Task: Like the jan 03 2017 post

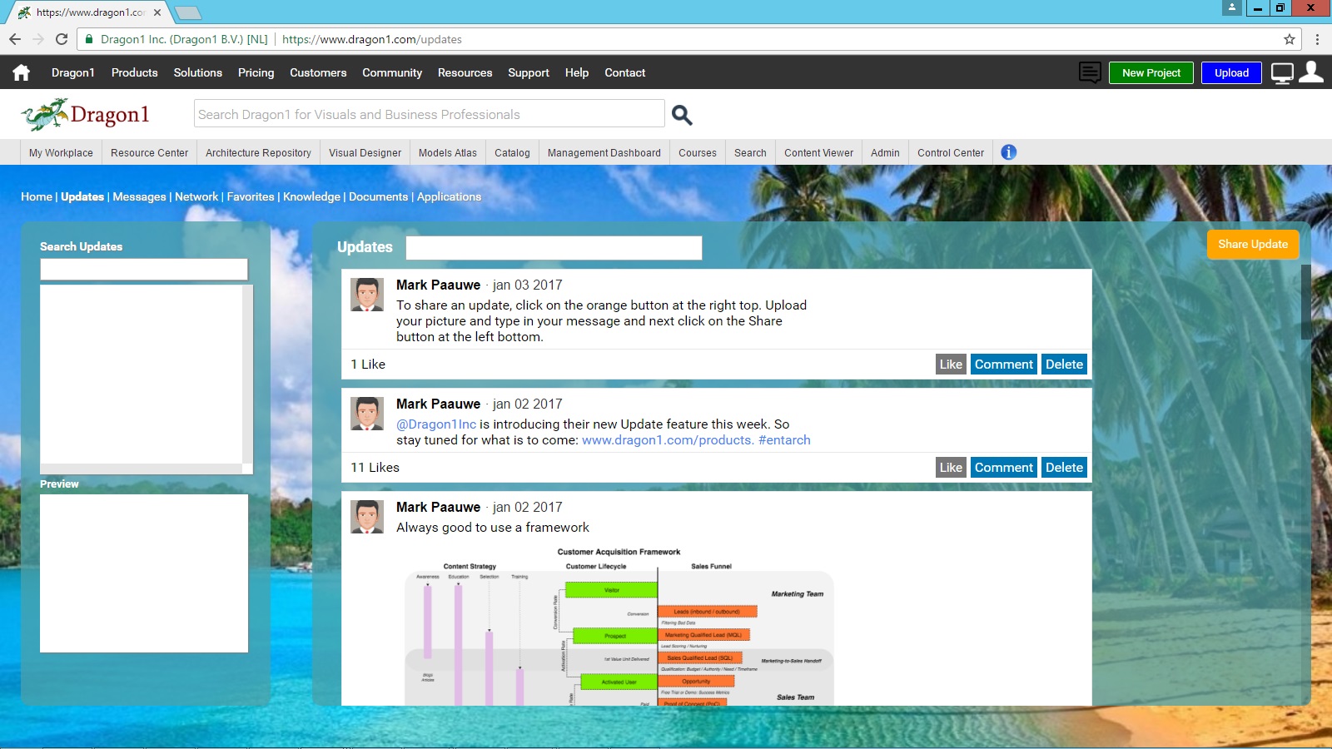Action: (951, 364)
